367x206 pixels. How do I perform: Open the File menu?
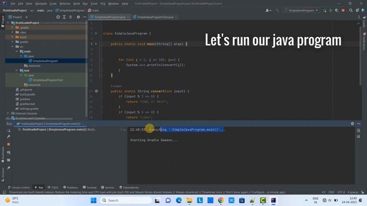[x=13, y=3]
